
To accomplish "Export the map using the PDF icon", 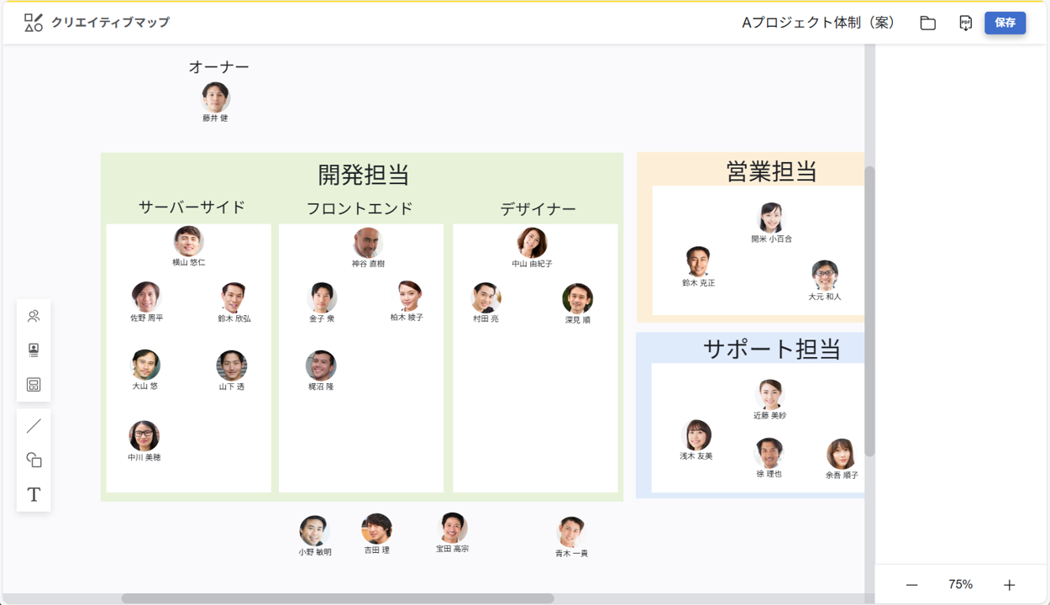I will 963,23.
